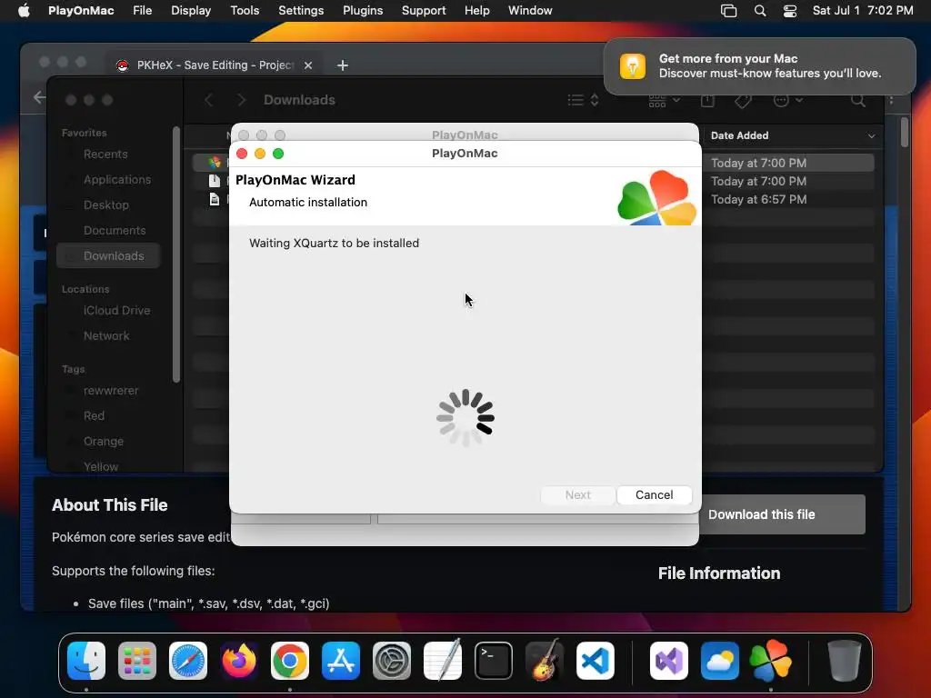Open Finder list view options dropdown
The height and width of the screenshot is (698, 931).
click(x=583, y=100)
